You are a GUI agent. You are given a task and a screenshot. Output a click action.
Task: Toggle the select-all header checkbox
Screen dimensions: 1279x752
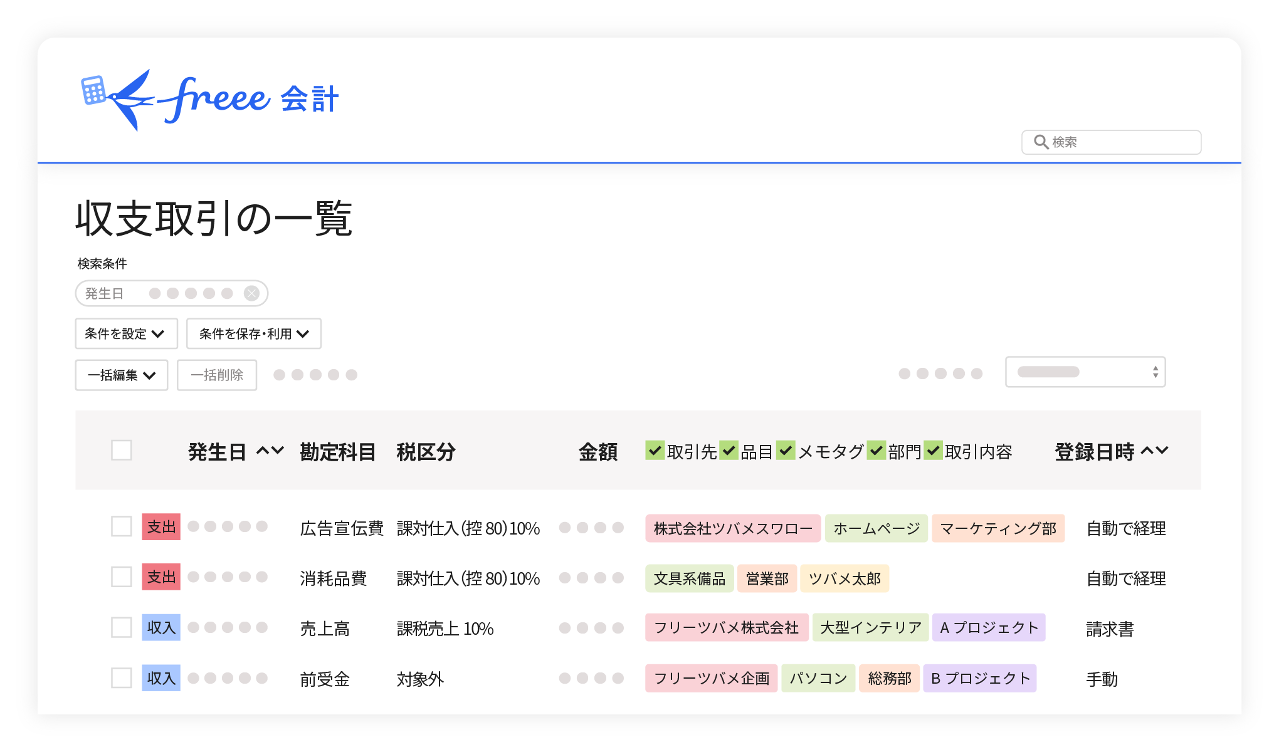pyautogui.click(x=122, y=450)
